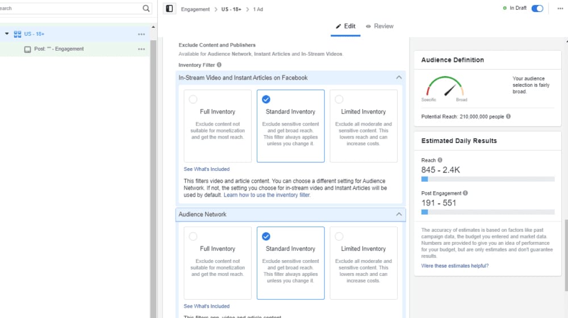568x318 pixels.
Task: Click the Reach info icon
Action: pos(440,161)
